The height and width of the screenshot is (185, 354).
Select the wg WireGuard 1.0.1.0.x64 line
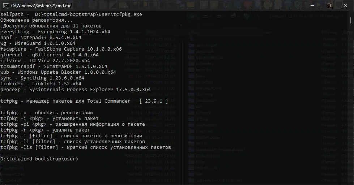pyautogui.click(x=38, y=43)
